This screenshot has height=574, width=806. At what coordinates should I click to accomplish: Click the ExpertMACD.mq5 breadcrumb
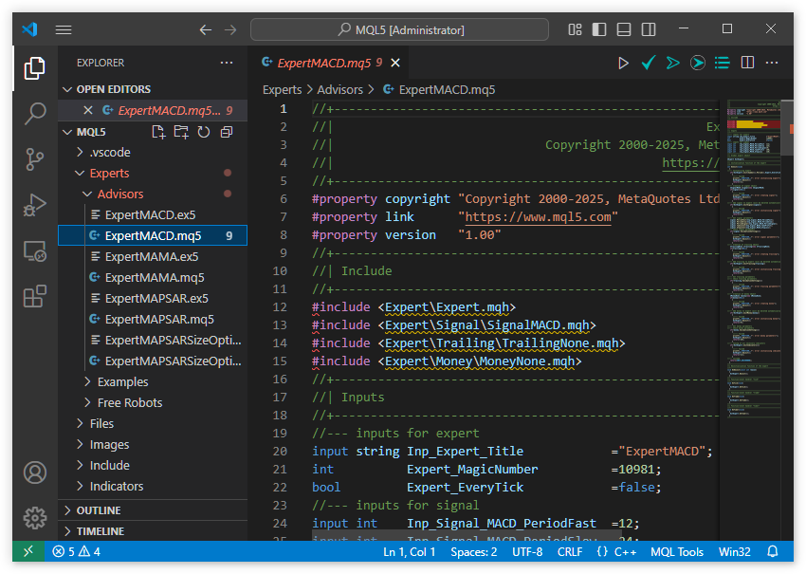click(x=439, y=89)
